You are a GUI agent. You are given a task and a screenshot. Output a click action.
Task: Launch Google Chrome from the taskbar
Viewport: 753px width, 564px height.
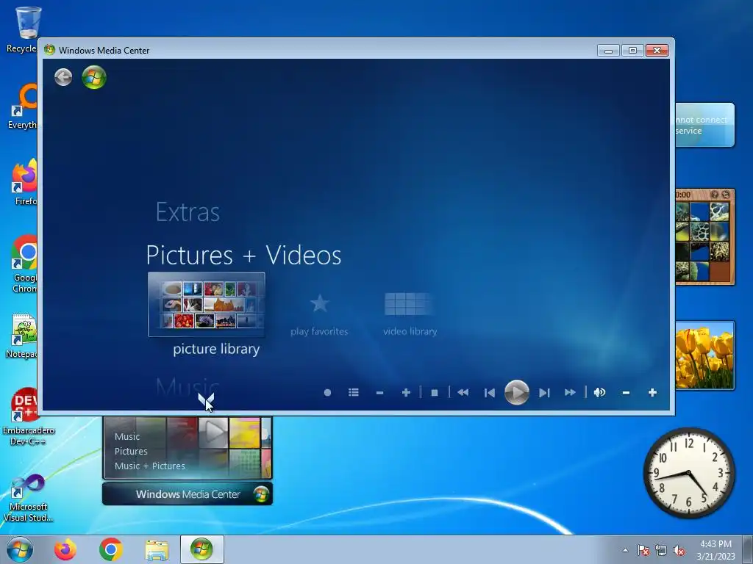[x=111, y=549]
